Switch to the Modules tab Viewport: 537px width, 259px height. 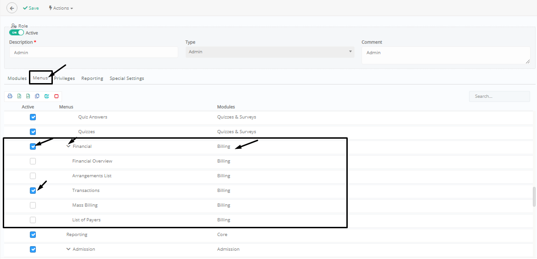pyautogui.click(x=17, y=79)
